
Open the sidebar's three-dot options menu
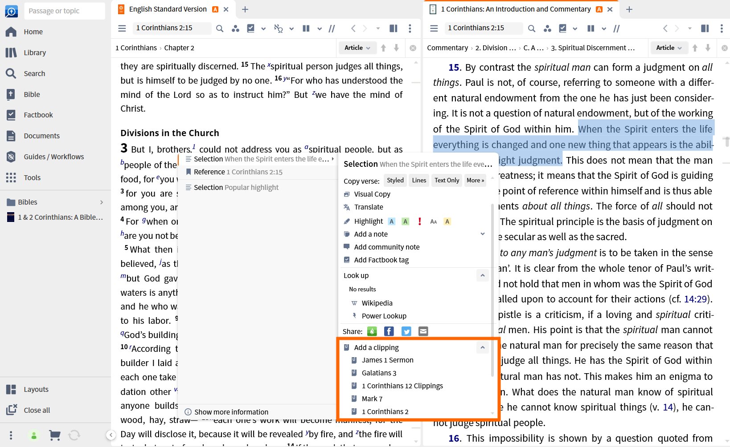11,435
